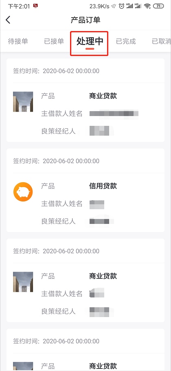Viewport: 171px width, 371px height.
Task: Tap blurred 良策经纪人 name in credit loan
Action: (x=99, y=221)
